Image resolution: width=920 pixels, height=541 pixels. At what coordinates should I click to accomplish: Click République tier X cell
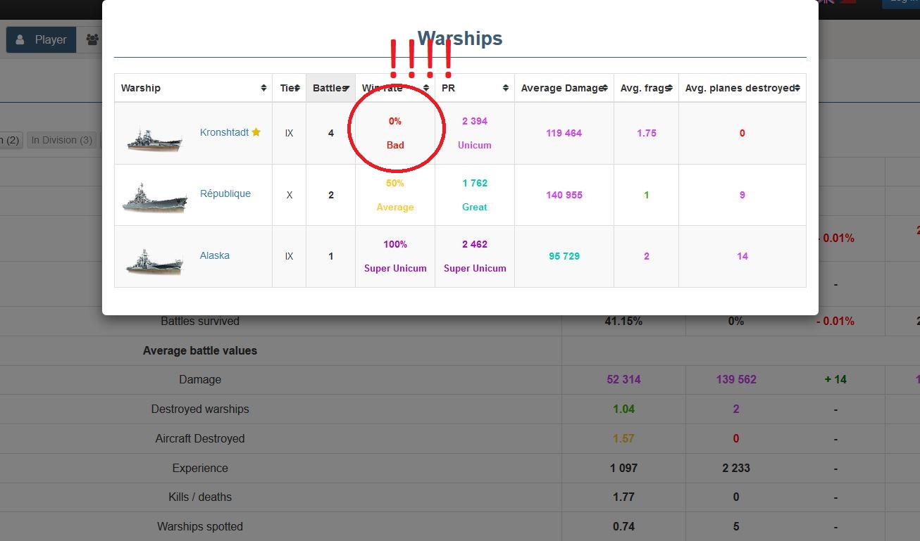tap(290, 195)
